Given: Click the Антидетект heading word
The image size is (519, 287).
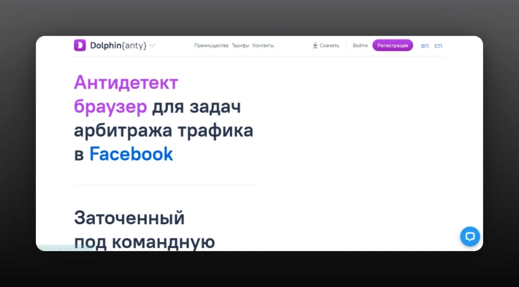Looking at the screenshot, I should [x=126, y=83].
